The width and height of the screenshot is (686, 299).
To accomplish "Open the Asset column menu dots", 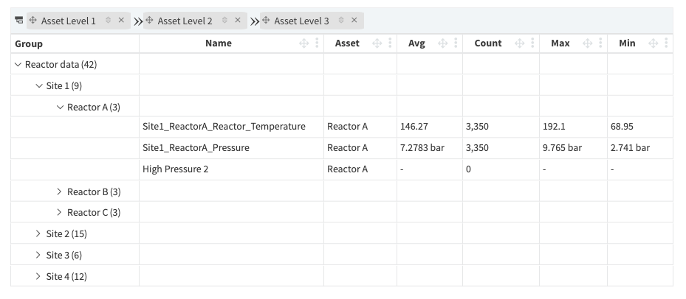I will pyautogui.click(x=390, y=43).
